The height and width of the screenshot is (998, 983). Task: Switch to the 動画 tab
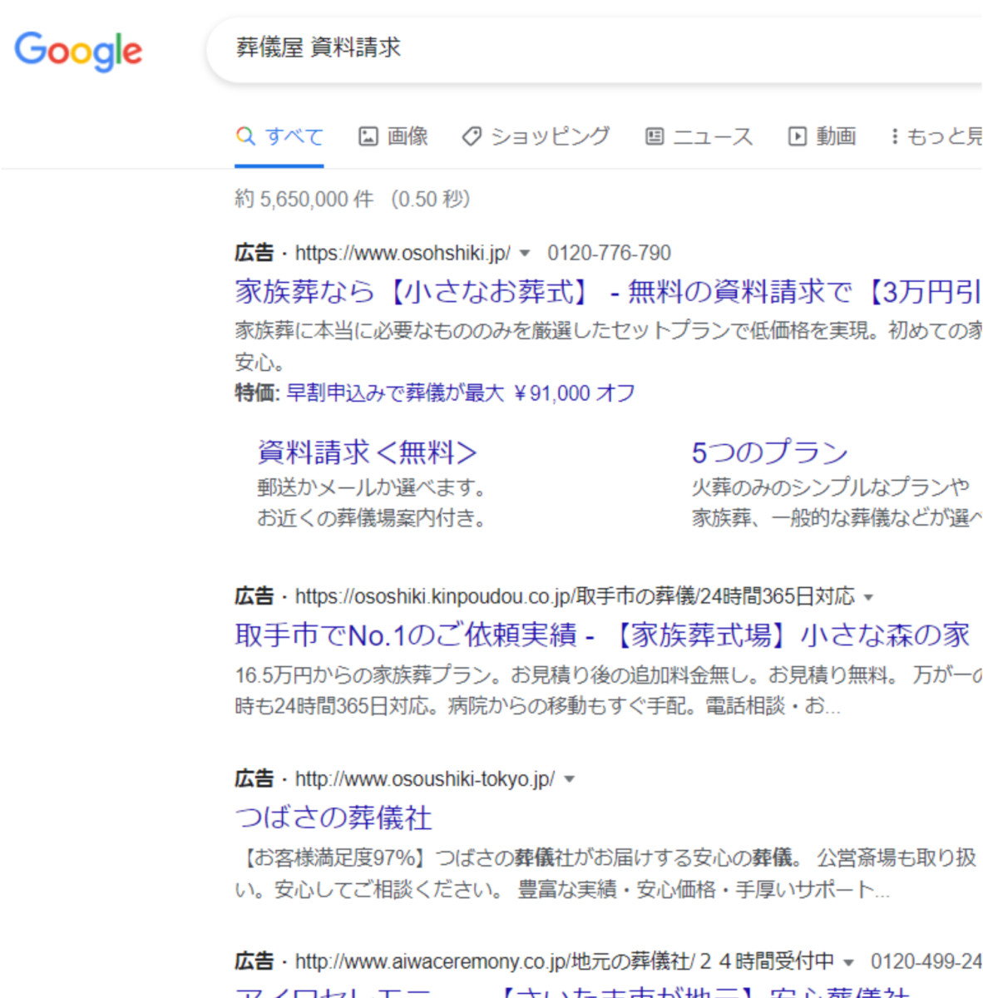pyautogui.click(x=822, y=136)
